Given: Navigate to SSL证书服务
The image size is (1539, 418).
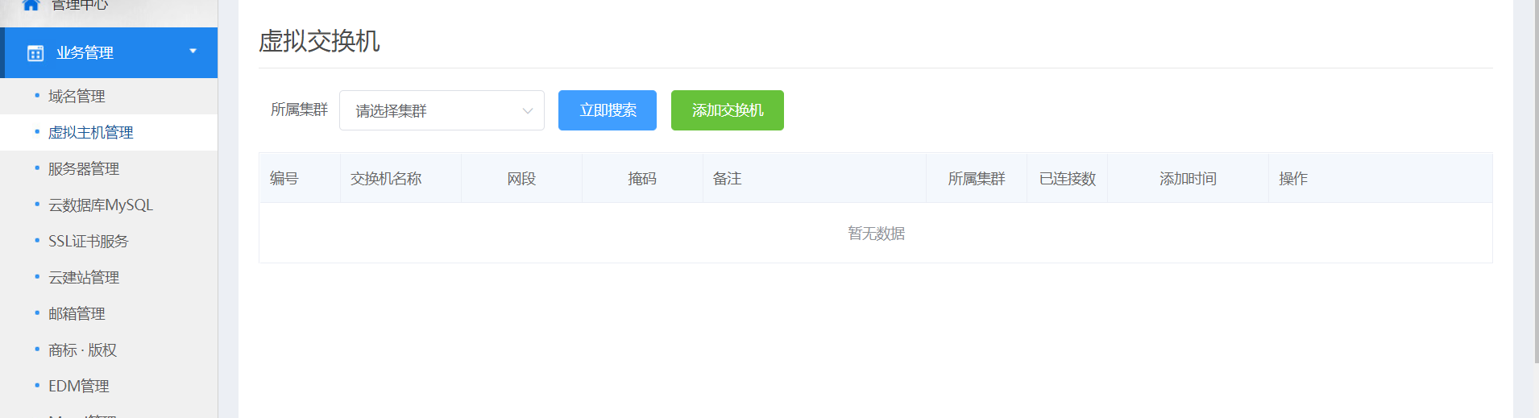Looking at the screenshot, I should pyautogui.click(x=88, y=242).
